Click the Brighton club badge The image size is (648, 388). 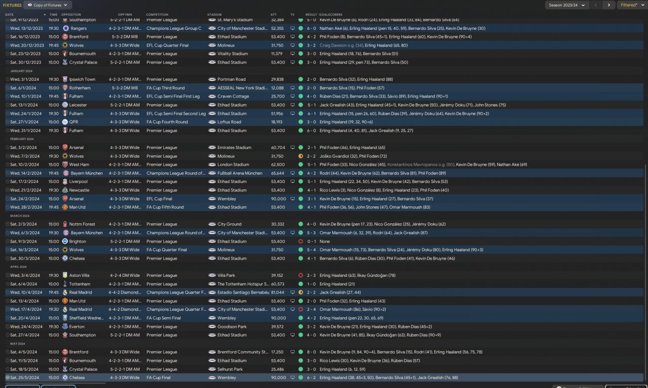click(x=65, y=241)
